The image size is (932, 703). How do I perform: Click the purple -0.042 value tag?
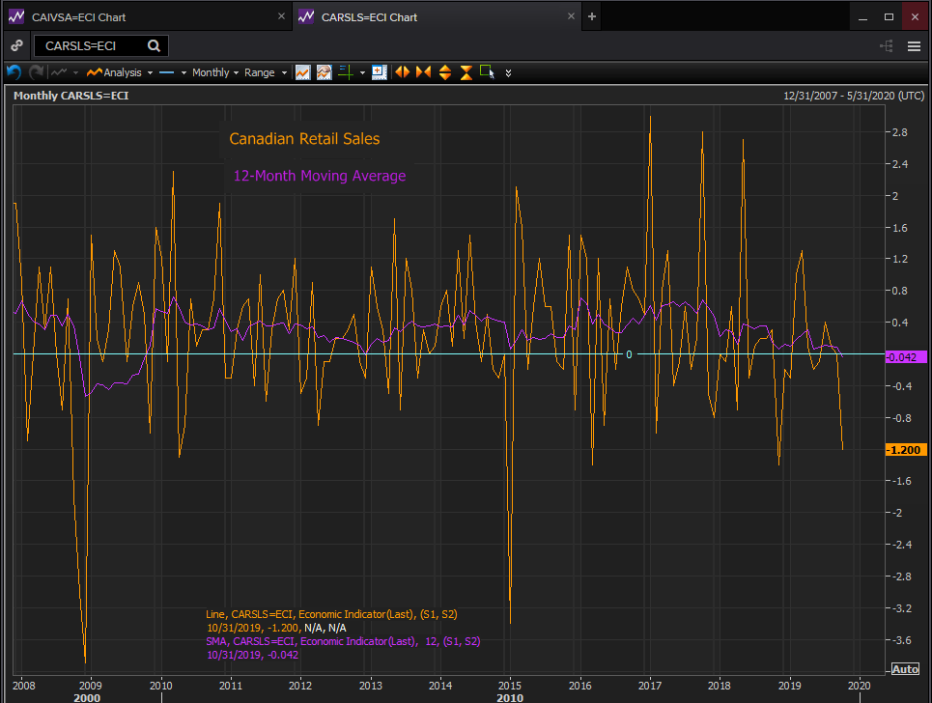(906, 357)
